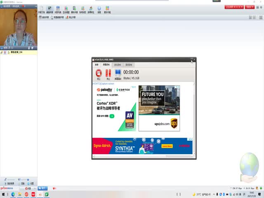The image size is (264, 198).
Task: Switch to the third oCam tab
Action: click(x=118, y=65)
